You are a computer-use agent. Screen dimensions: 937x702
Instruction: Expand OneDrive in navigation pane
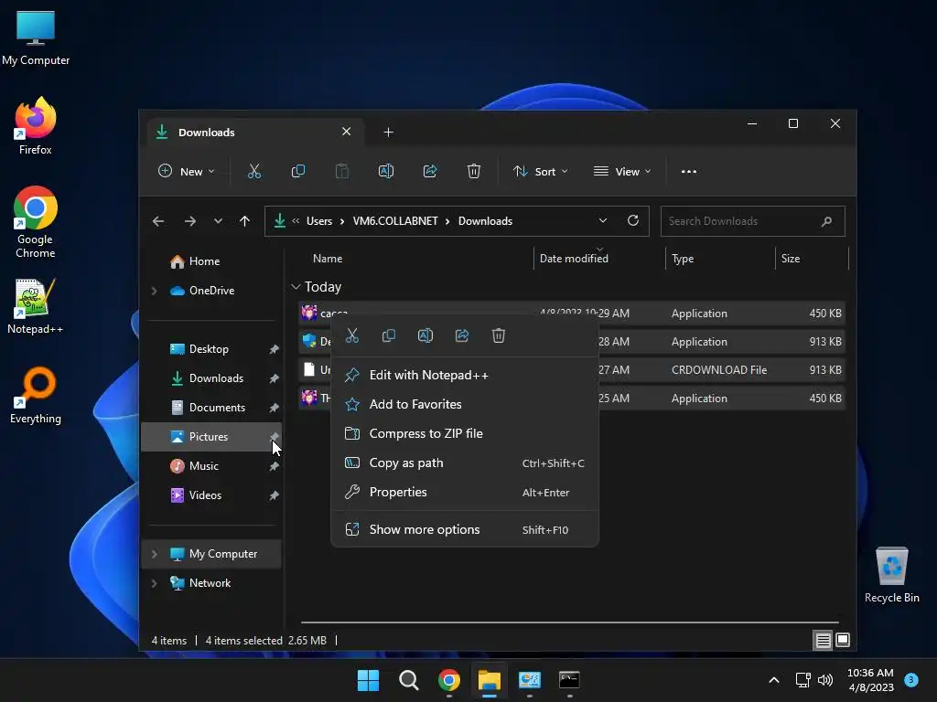tap(154, 291)
